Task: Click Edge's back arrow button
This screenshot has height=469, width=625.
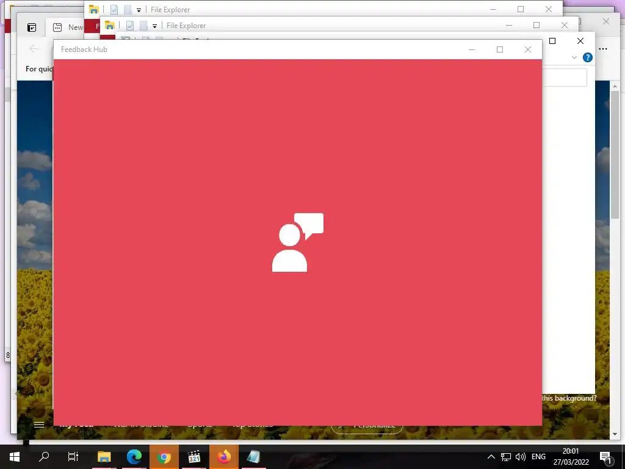Action: coord(34,49)
